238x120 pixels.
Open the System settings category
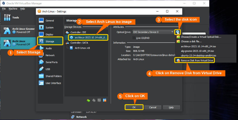[50, 28]
